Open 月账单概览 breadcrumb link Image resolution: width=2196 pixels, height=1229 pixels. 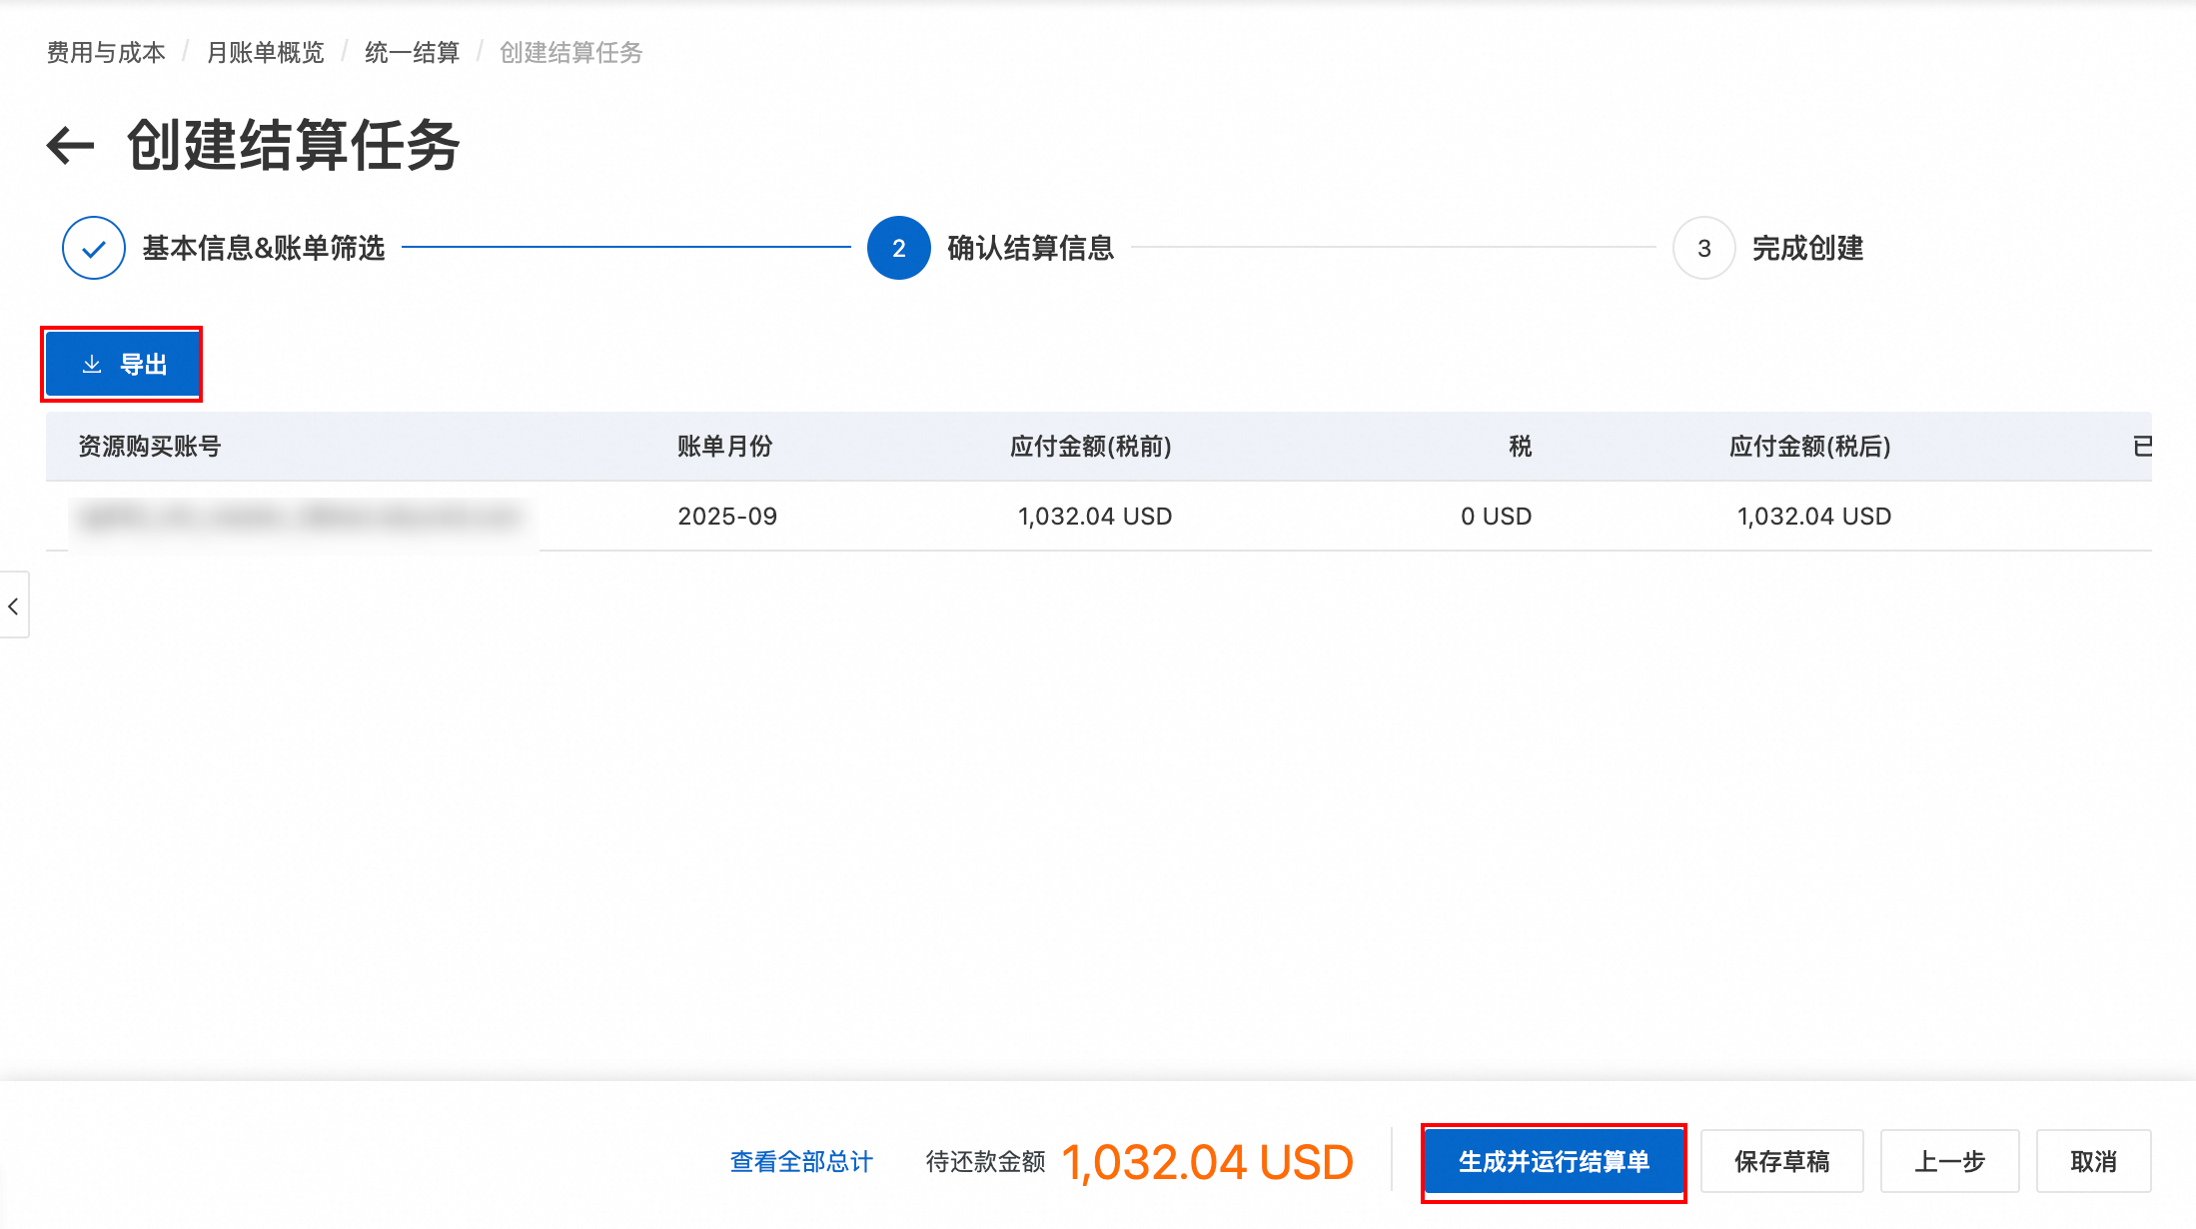click(265, 52)
